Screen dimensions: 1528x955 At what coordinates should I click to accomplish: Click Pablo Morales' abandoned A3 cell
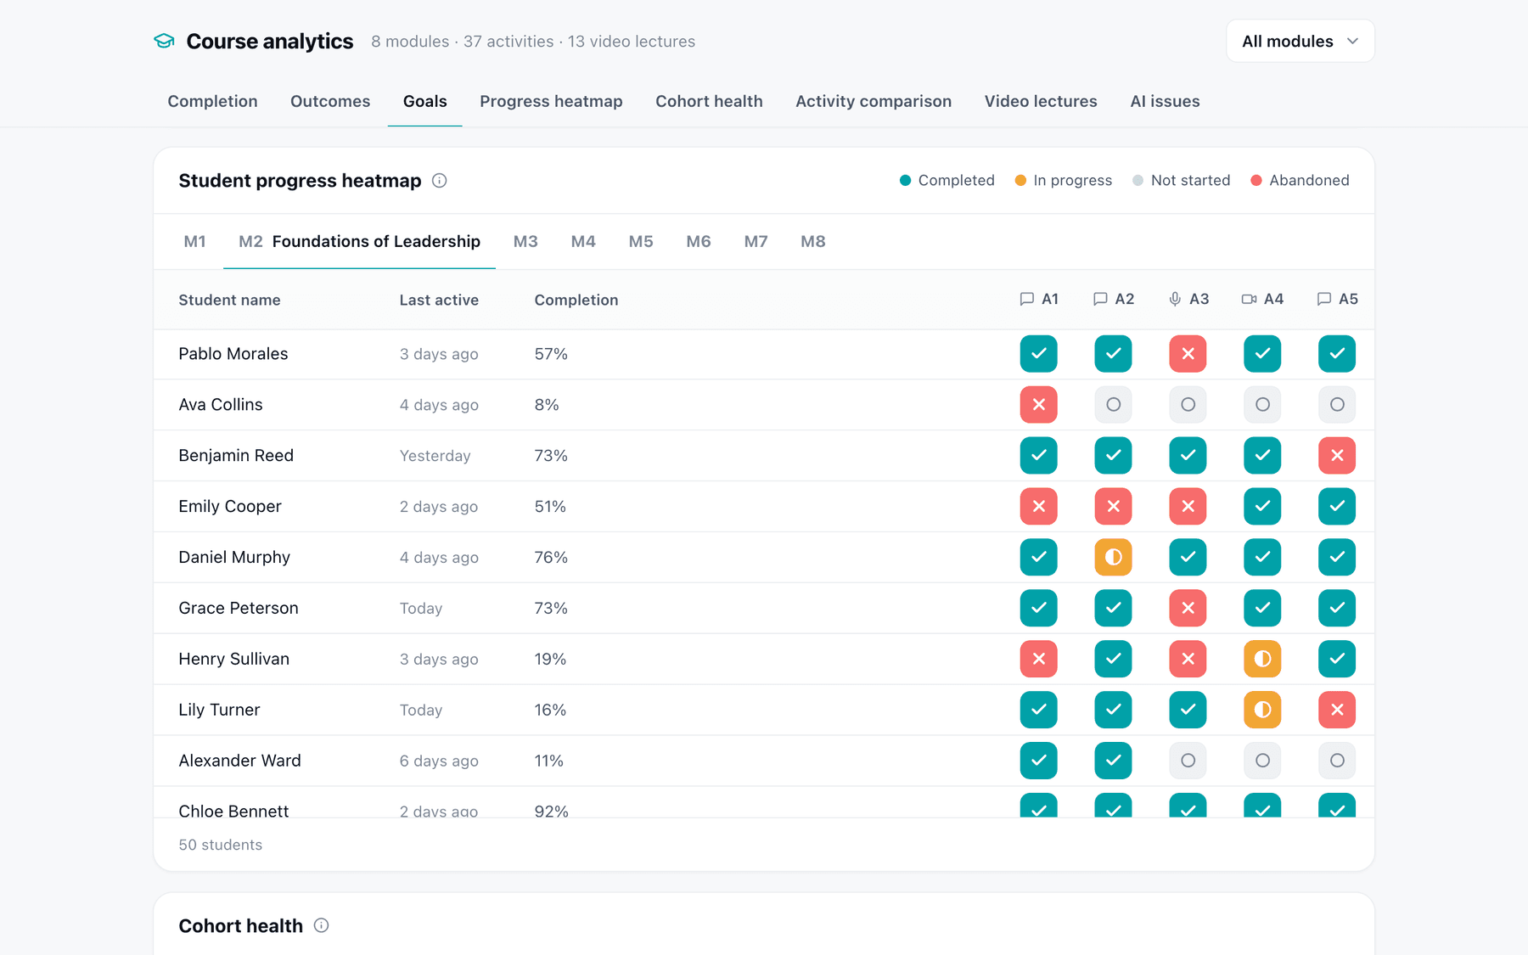(x=1188, y=354)
